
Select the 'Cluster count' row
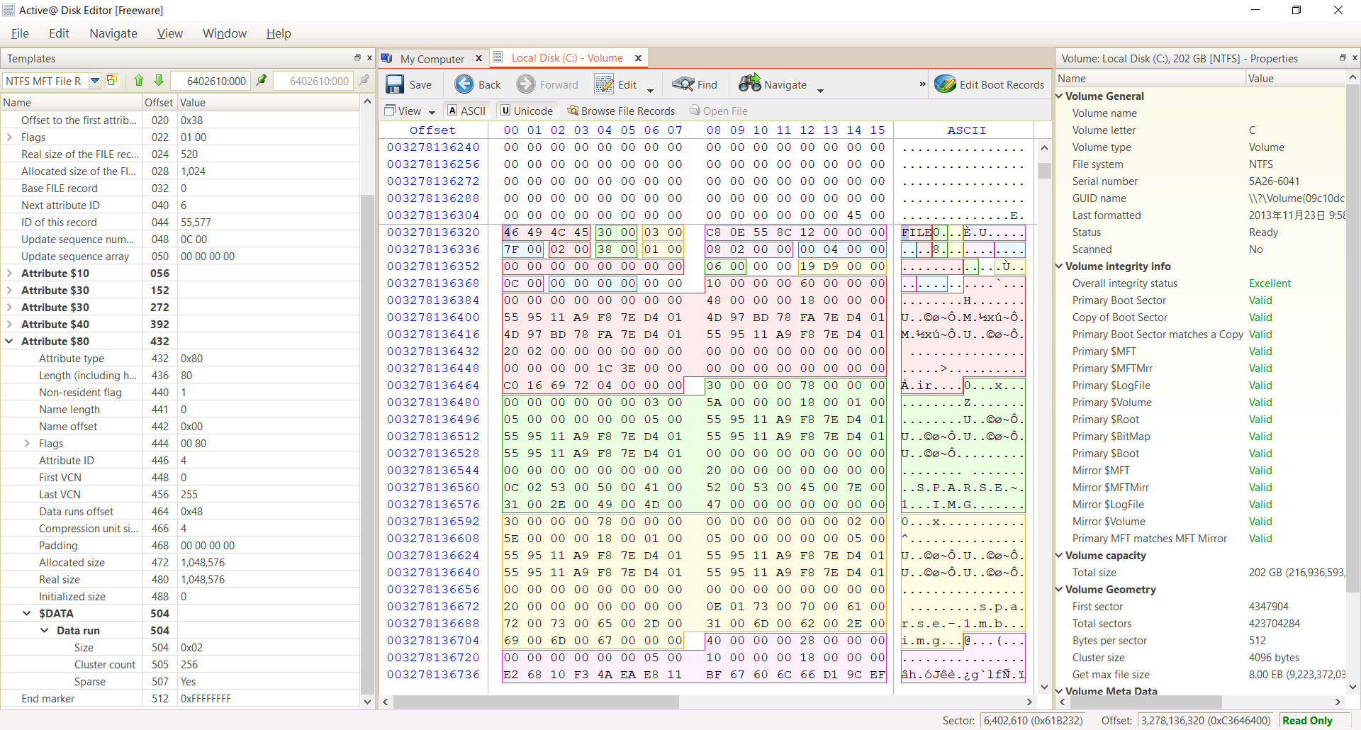coord(180,665)
